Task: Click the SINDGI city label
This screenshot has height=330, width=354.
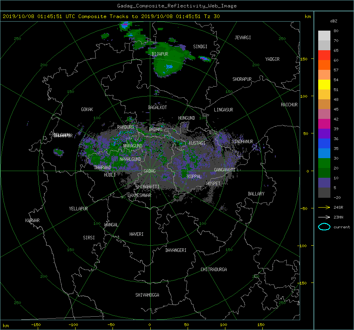Action: pyautogui.click(x=200, y=47)
